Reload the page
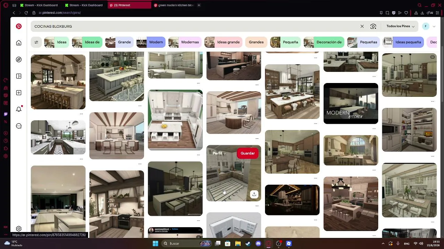The image size is (444, 249). 26,13
